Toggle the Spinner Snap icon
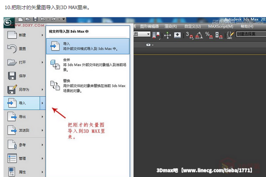Viewport: 266px width, 177px height. point(219,35)
